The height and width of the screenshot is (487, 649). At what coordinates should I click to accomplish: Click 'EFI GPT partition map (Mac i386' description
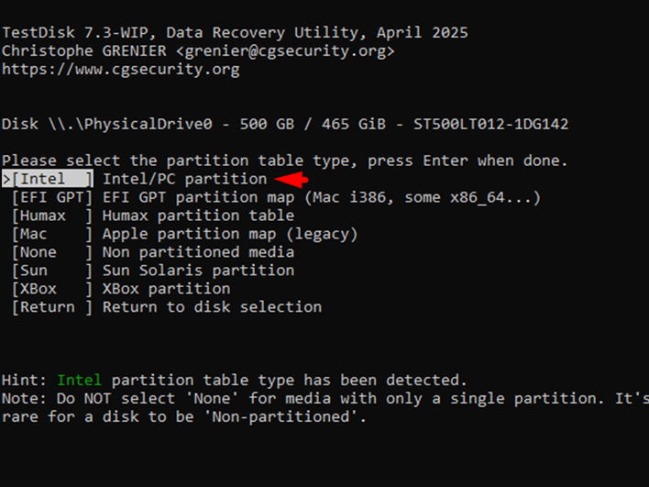coord(321,197)
